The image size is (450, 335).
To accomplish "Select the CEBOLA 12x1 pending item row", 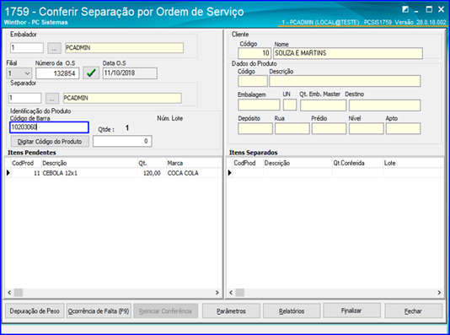I will (114, 173).
